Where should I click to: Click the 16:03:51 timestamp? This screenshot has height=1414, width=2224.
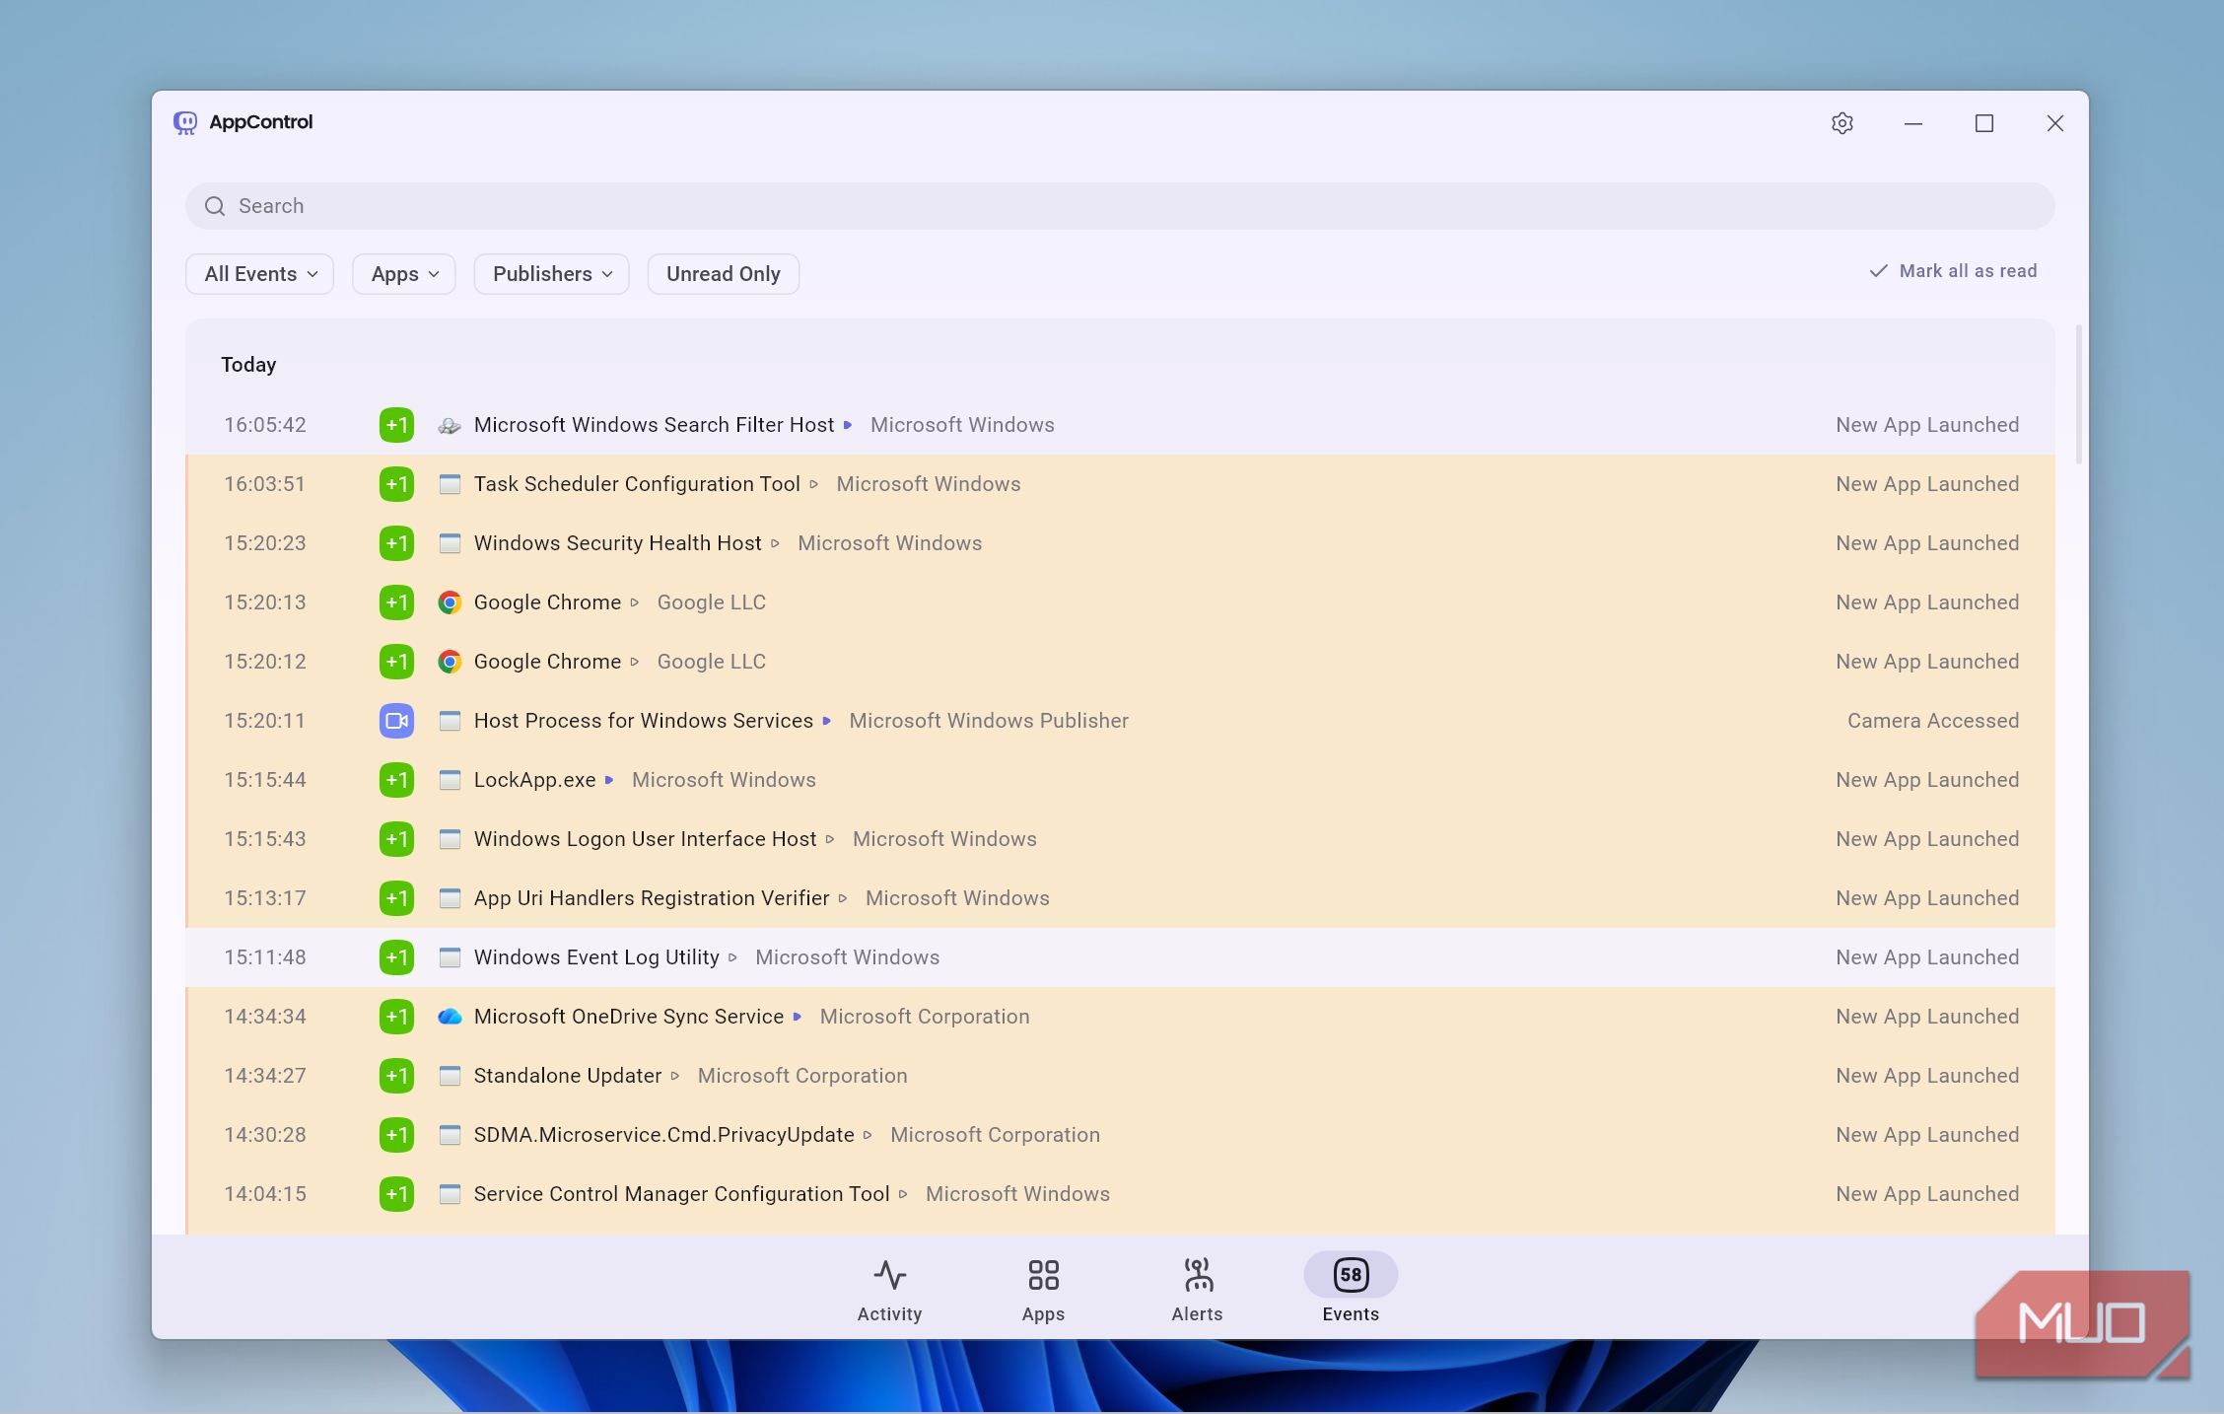click(x=264, y=484)
